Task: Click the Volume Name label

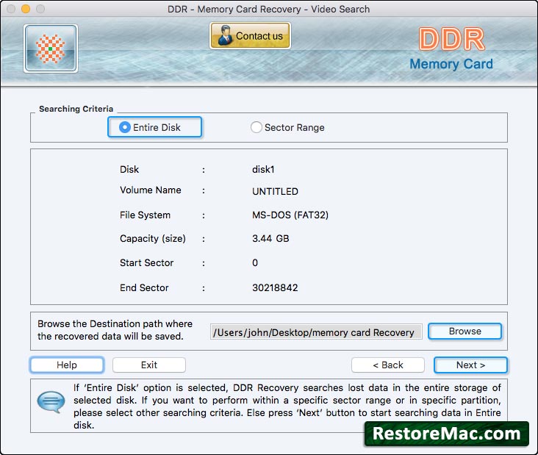Action: [x=150, y=190]
